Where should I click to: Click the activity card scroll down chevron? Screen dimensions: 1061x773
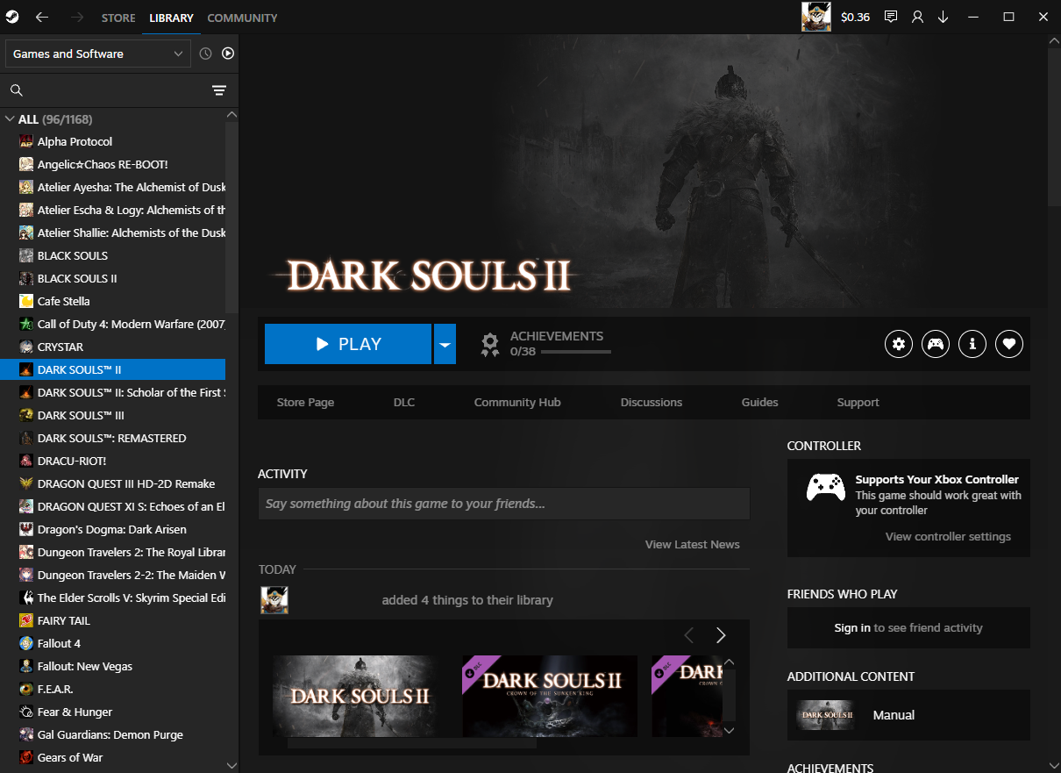(729, 729)
